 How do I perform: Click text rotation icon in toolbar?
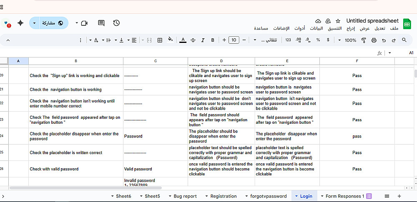click(x=96, y=40)
